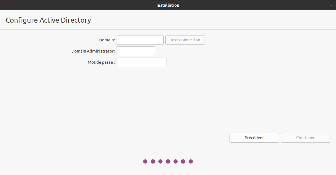Go back with the Précédent button

254,138
